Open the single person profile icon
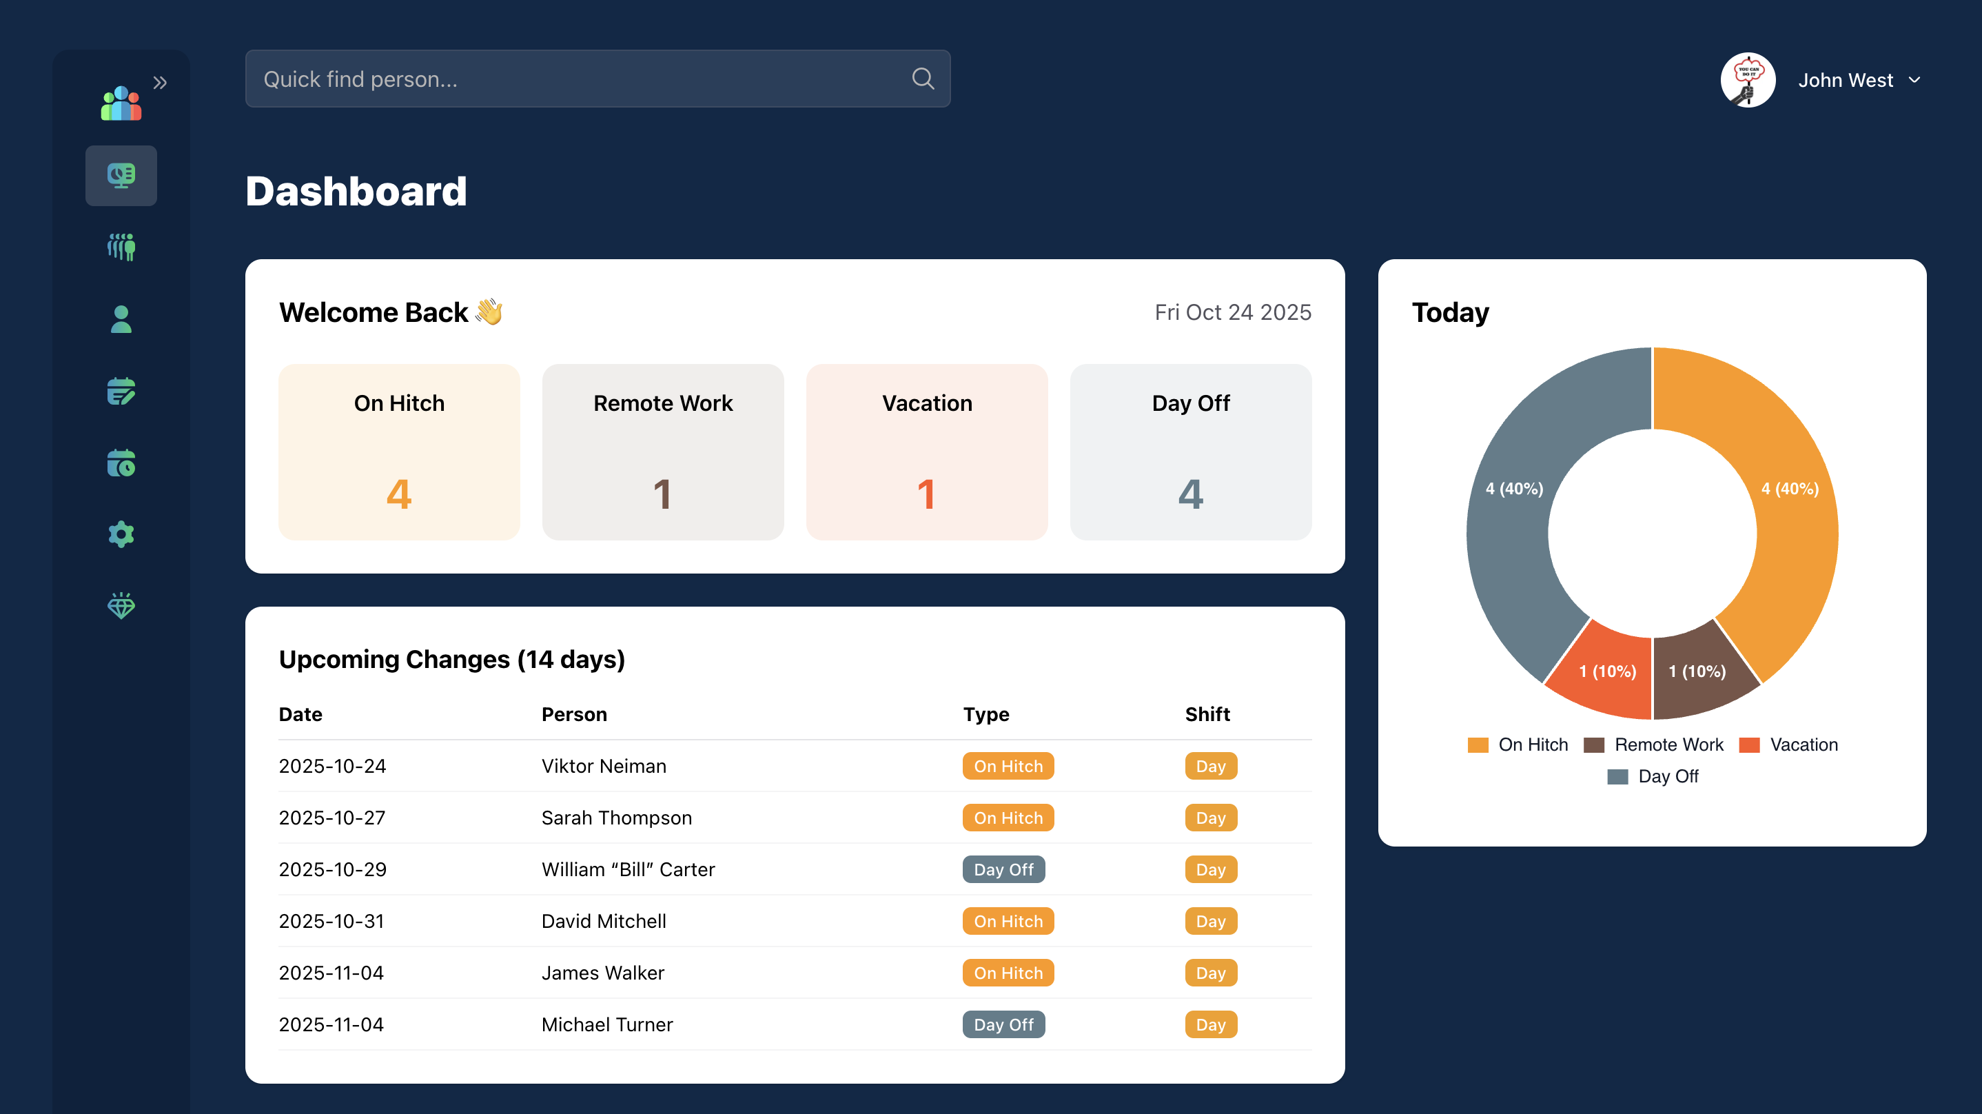 click(121, 318)
